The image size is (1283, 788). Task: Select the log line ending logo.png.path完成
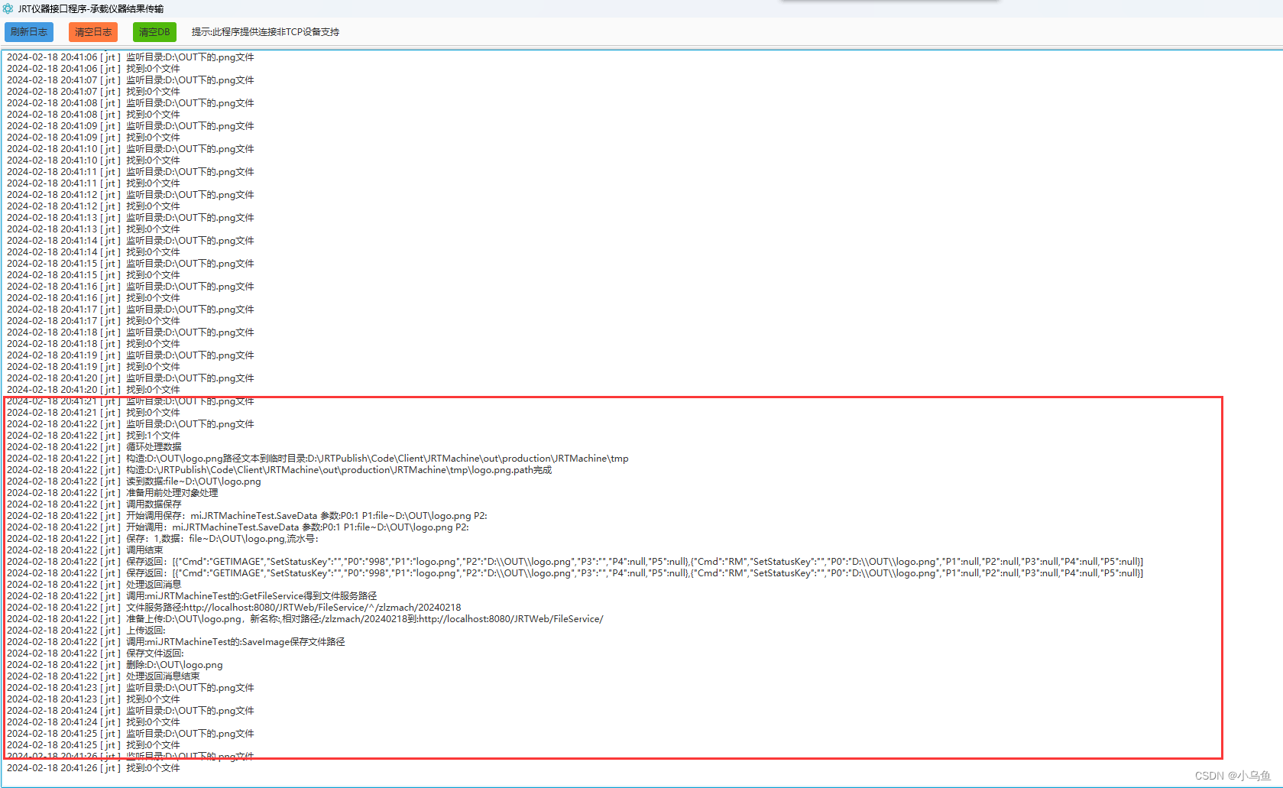pyautogui.click(x=279, y=470)
